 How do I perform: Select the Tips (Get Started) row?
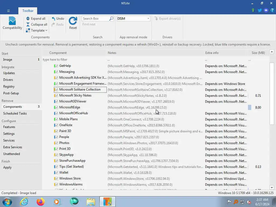coord(156,167)
